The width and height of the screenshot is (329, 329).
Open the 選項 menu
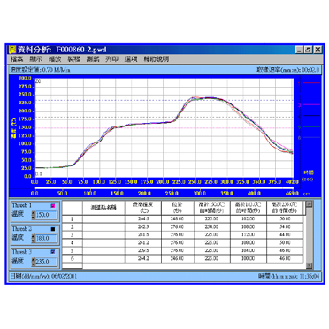(x=131, y=59)
